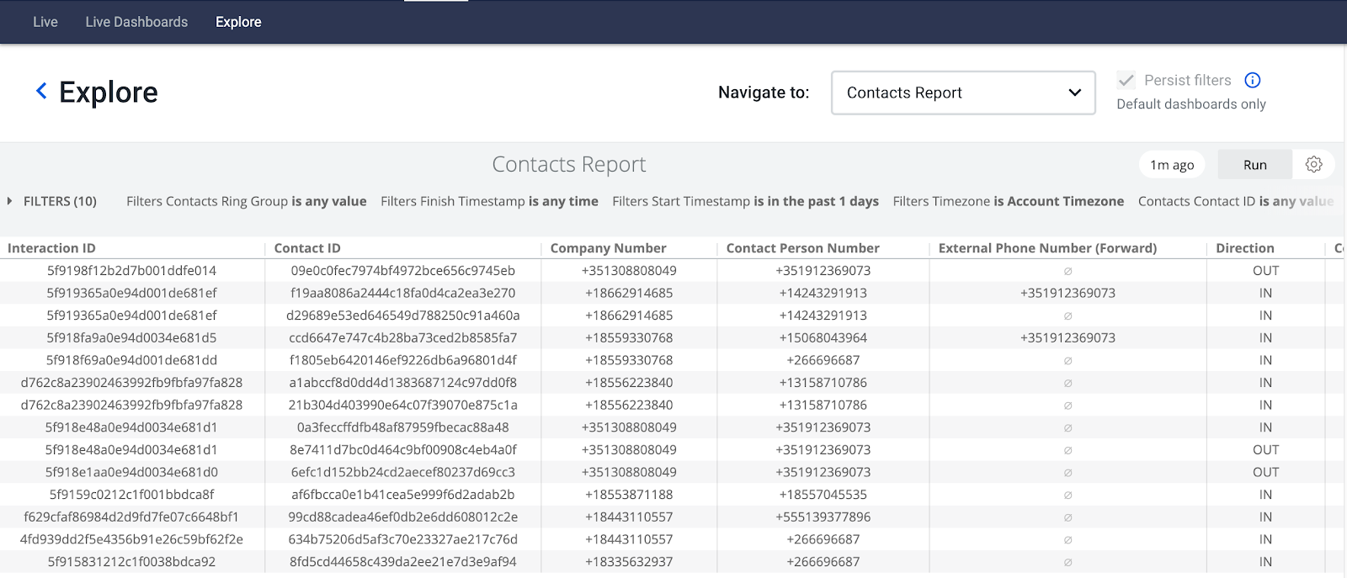This screenshot has height=578, width=1347.
Task: Click Filters Start Timestamp filter summary
Action: [x=745, y=201]
